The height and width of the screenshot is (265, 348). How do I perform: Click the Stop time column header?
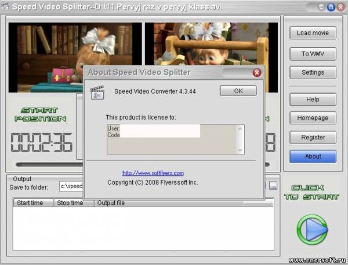pyautogui.click(x=74, y=203)
